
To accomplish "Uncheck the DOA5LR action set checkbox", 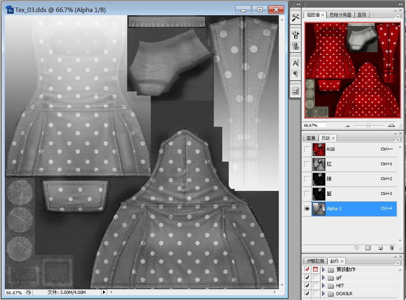I will point(307,294).
